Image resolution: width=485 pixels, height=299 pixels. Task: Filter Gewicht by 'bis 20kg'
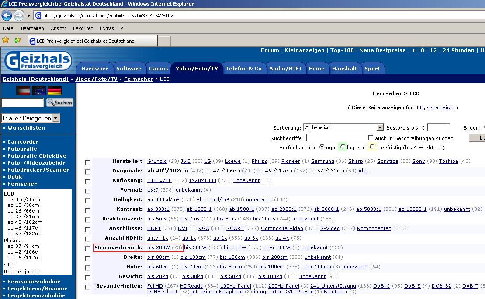click(158, 276)
